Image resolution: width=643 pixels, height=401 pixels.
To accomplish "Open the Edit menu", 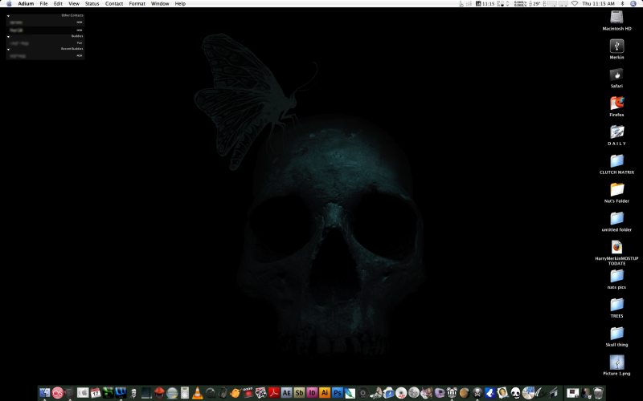I will coord(58,3).
